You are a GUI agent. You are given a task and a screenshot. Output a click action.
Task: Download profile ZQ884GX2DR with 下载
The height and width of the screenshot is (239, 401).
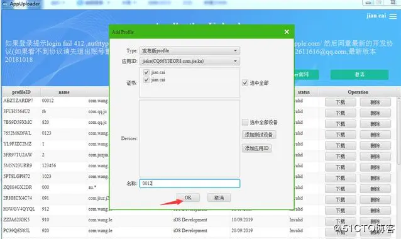[x=341, y=189]
